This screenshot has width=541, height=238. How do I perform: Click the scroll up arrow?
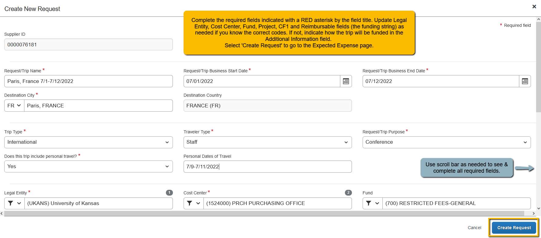pyautogui.click(x=539, y=19)
